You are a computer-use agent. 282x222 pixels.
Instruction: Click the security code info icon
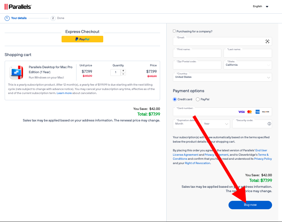pos(269,124)
